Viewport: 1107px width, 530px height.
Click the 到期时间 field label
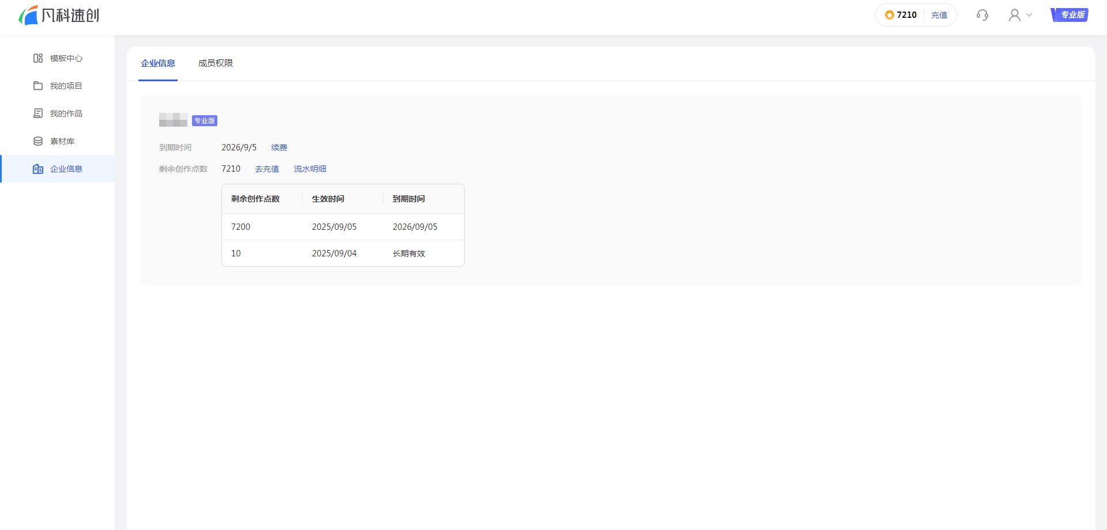click(175, 147)
